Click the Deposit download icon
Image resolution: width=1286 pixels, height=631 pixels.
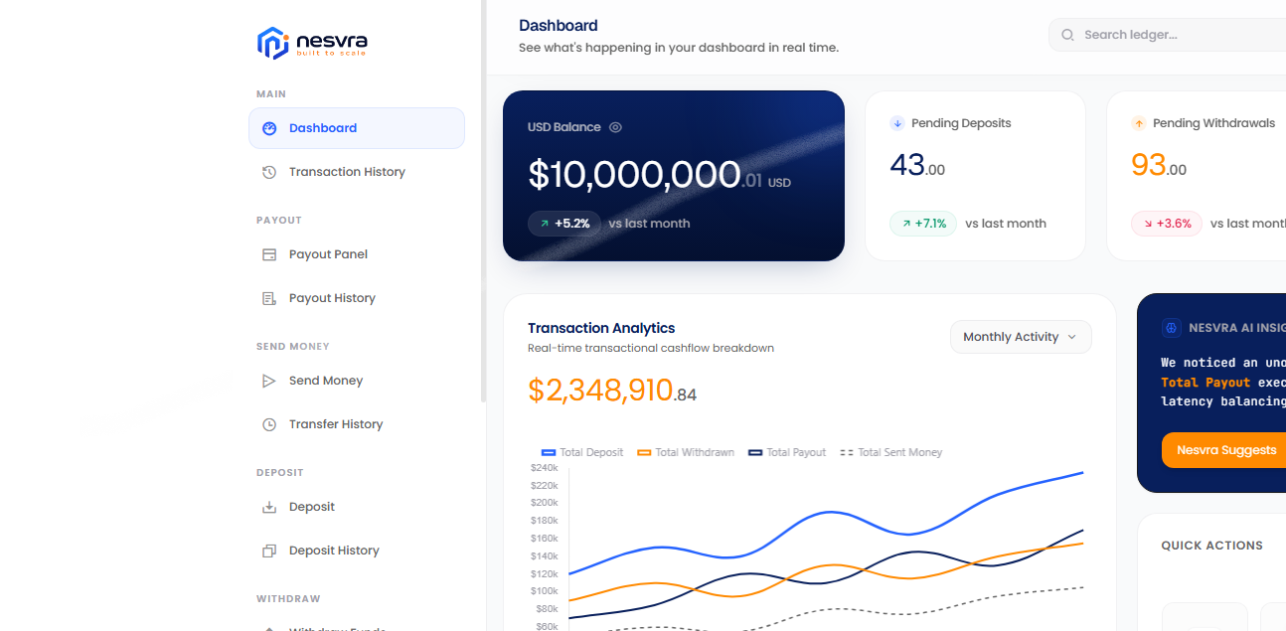point(269,507)
